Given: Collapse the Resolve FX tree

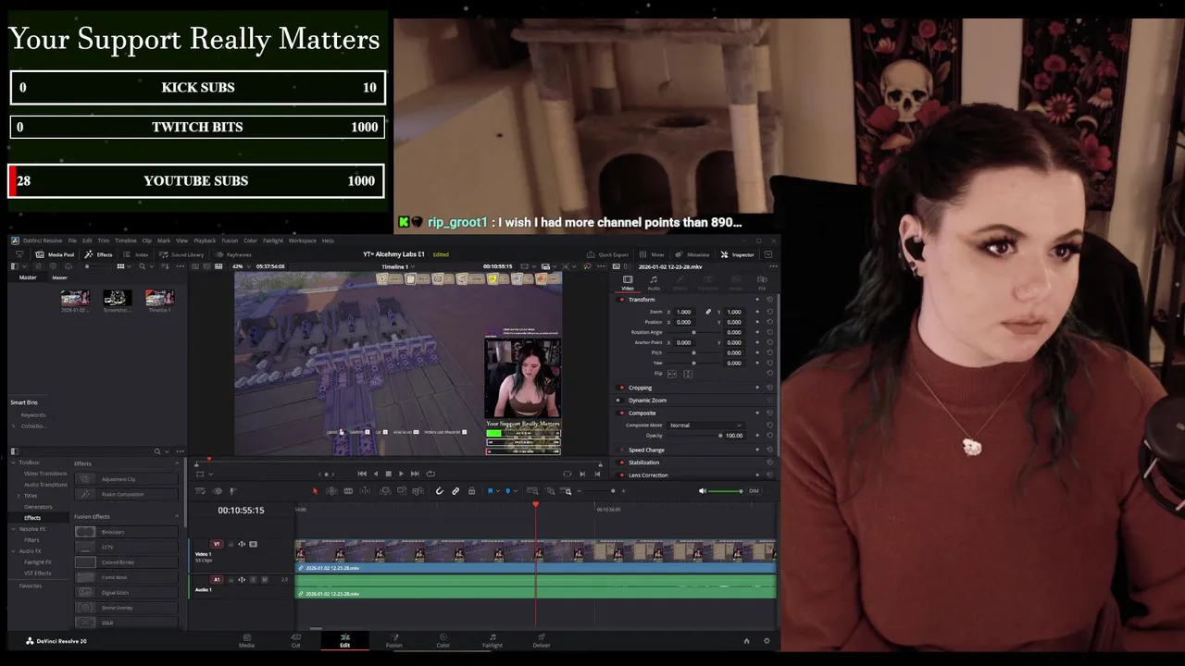Looking at the screenshot, I should coord(13,529).
